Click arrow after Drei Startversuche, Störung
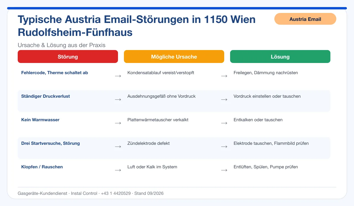 (118, 147)
